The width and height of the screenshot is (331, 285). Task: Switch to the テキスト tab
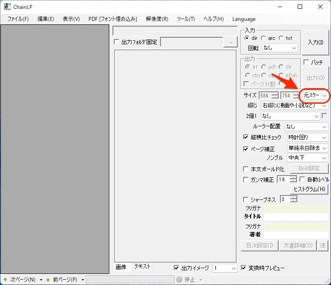pos(142,266)
